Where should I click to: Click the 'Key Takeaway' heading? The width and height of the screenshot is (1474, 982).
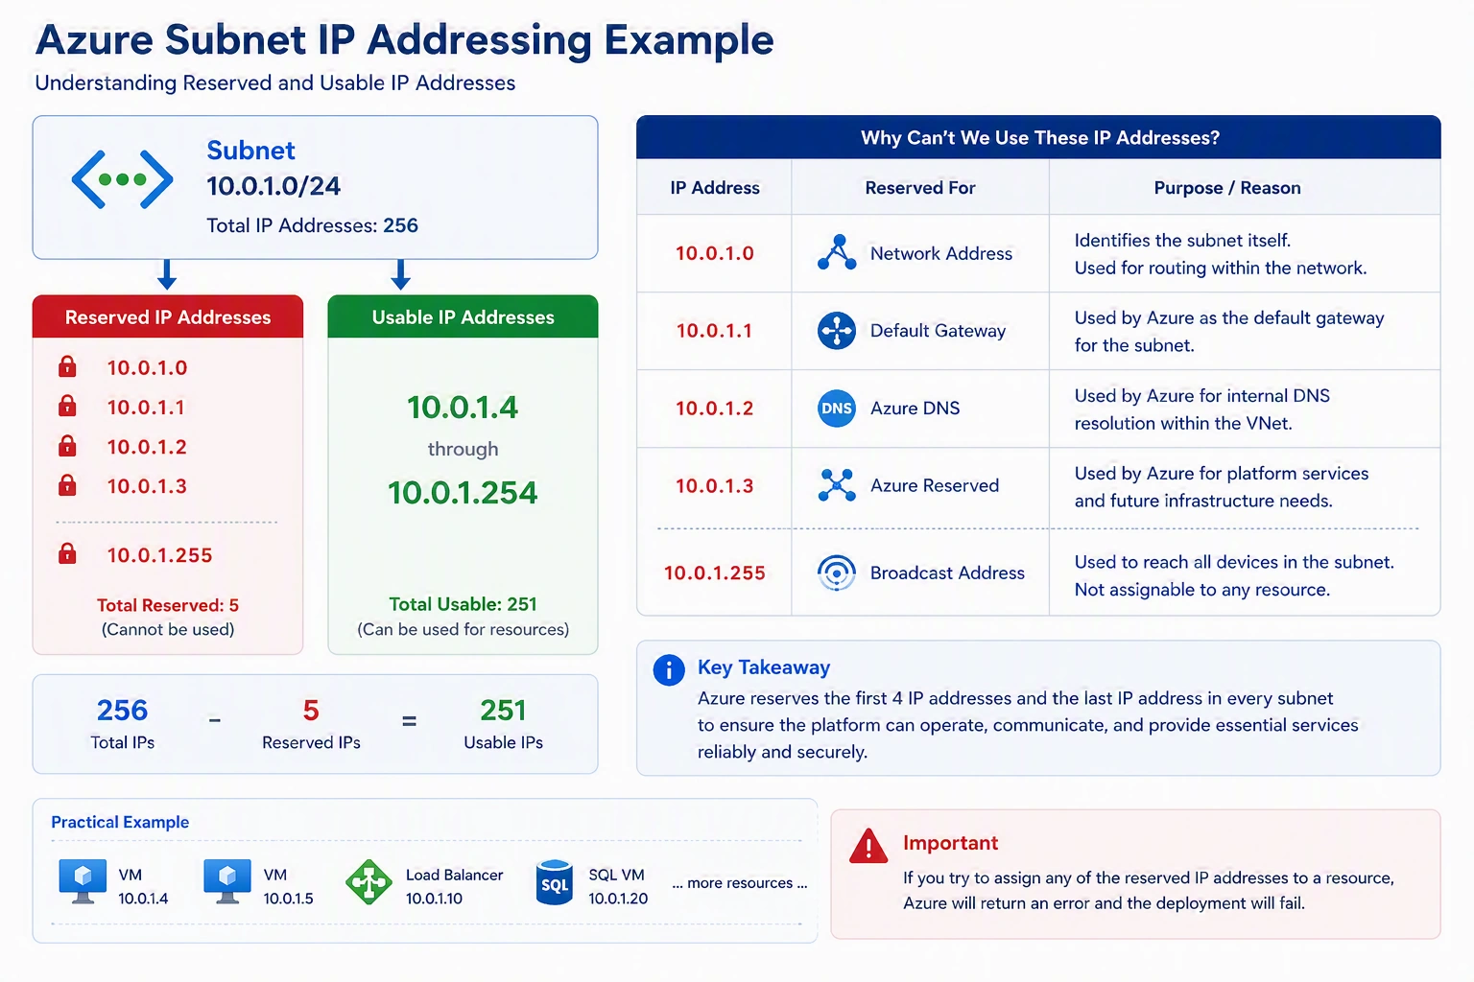point(764,667)
